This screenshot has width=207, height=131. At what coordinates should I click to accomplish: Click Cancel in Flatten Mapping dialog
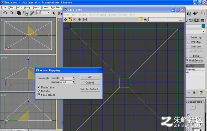point(90,83)
